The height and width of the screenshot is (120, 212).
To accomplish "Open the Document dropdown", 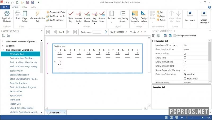I will pos(190,24).
